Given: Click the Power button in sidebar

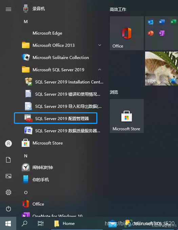Looking at the screenshot, I should 8,209.
